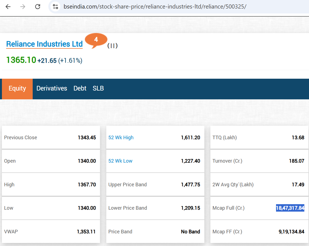309x246 pixels.
Task: Click the Previous Close value 1343.45
Action: coord(87,138)
